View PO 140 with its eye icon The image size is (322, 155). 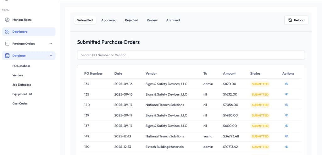(286, 105)
